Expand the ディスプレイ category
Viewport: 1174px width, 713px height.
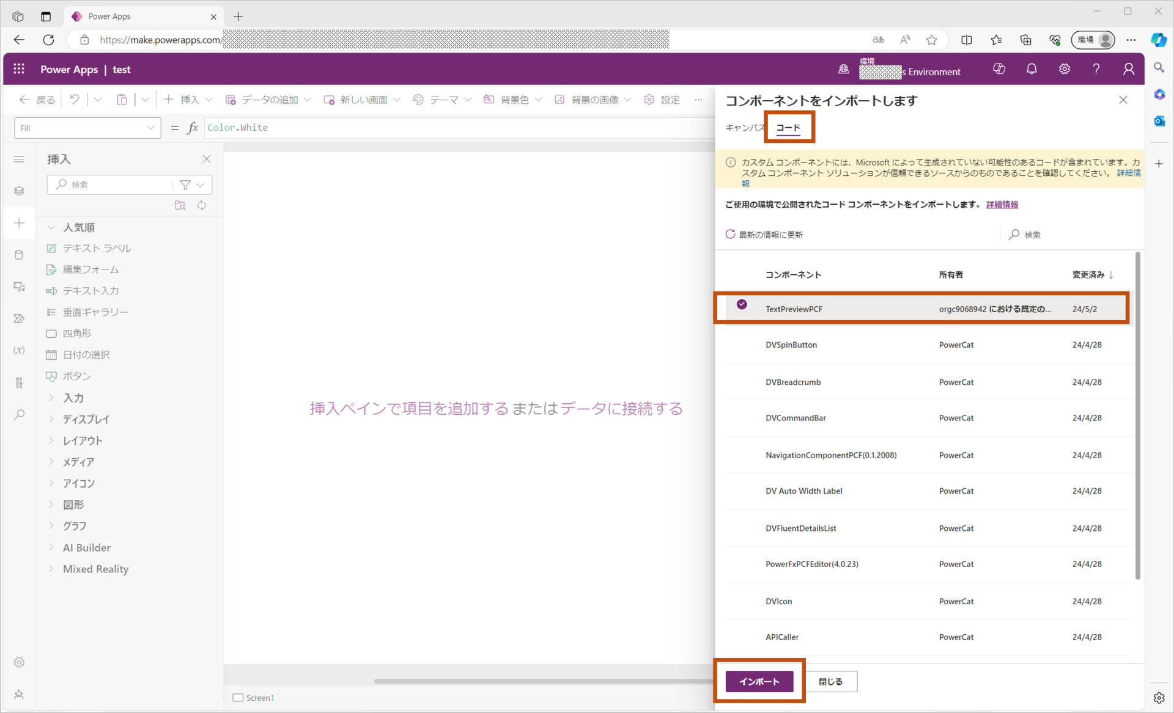click(x=51, y=419)
